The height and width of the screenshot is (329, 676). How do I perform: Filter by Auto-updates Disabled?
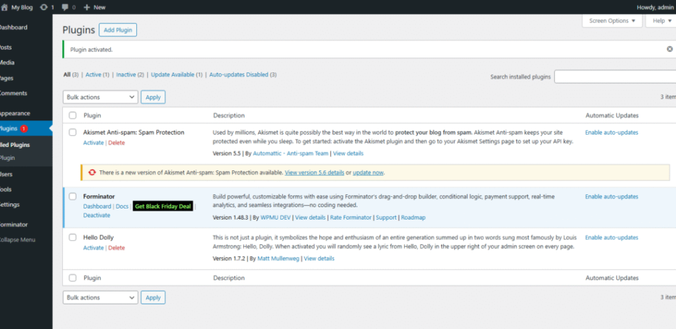tap(239, 75)
